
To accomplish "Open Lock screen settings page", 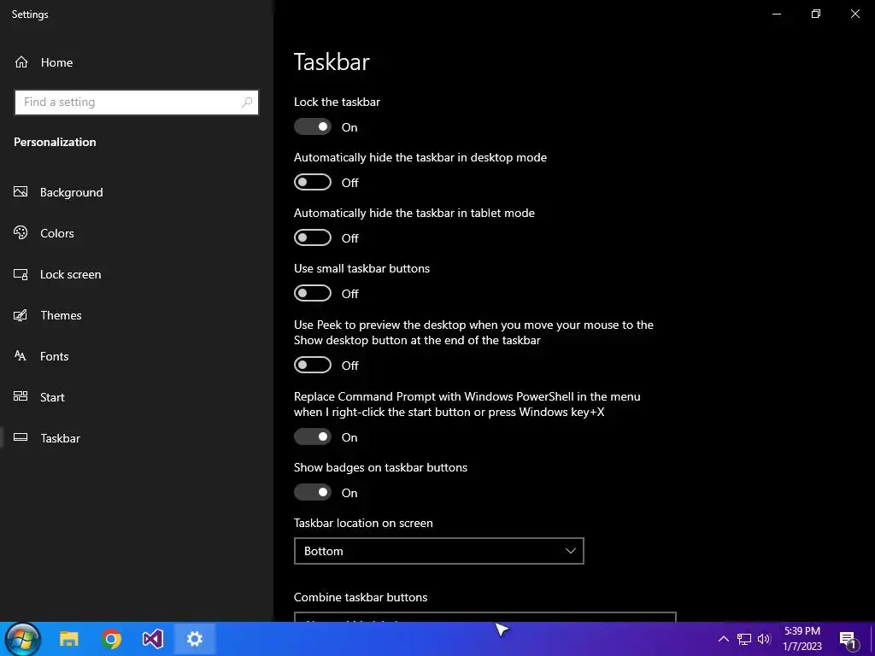I will 137,274.
